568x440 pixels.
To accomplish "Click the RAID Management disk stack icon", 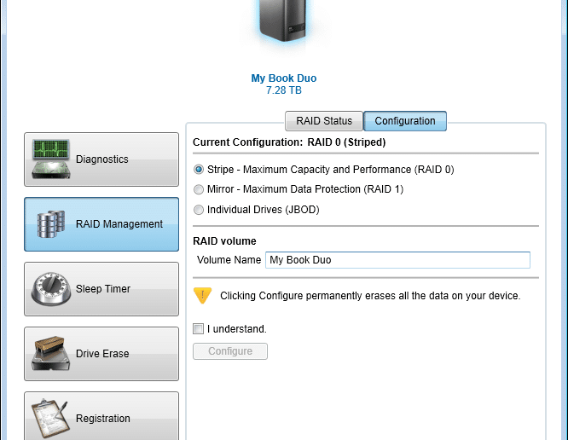I will point(51,224).
